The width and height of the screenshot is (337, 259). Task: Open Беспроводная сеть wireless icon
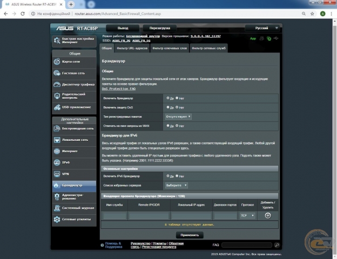click(57, 128)
